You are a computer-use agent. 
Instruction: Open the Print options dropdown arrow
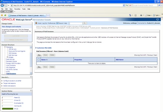click(x=144, y=15)
